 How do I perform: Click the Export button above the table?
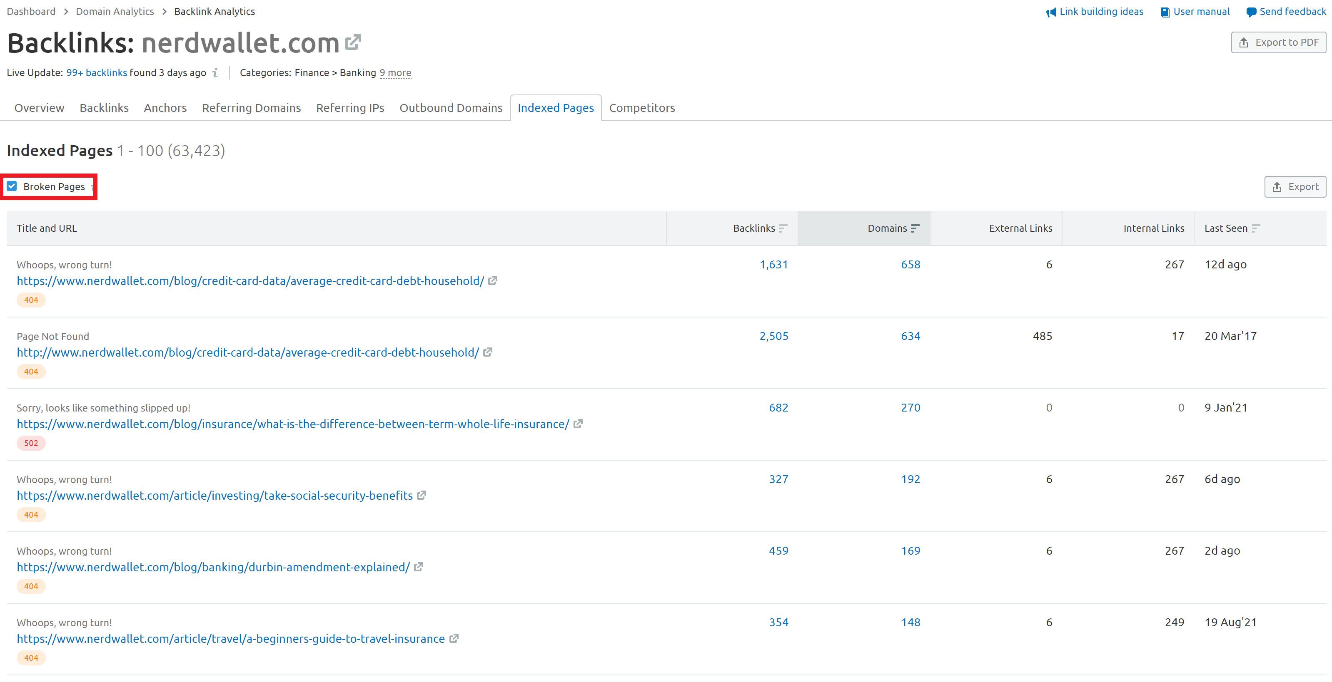[x=1295, y=186]
